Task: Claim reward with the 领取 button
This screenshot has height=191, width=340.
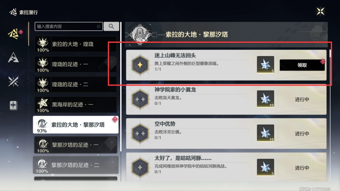Action: [x=302, y=65]
